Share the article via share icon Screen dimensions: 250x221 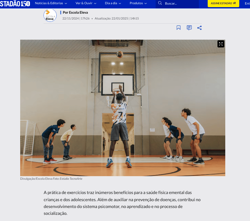click(x=200, y=28)
